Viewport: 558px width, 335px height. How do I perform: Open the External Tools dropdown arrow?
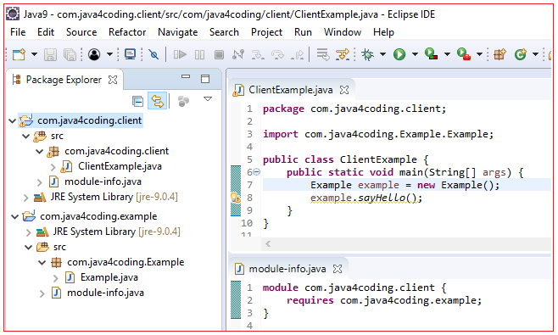(x=479, y=54)
